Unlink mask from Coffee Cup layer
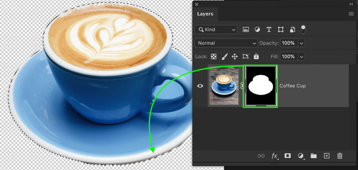Viewport: 358px width, 170px height. [x=242, y=86]
